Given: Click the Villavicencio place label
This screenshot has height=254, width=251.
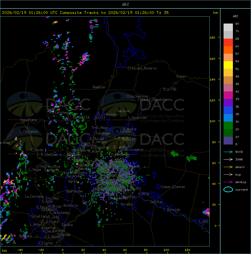Looking at the screenshot, I should tap(61, 113).
